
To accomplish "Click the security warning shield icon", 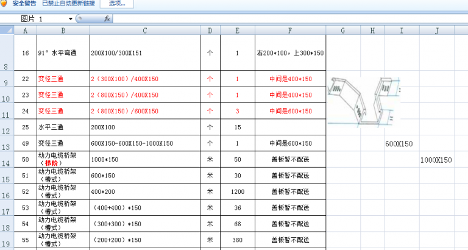I will pyautogui.click(x=4, y=4).
